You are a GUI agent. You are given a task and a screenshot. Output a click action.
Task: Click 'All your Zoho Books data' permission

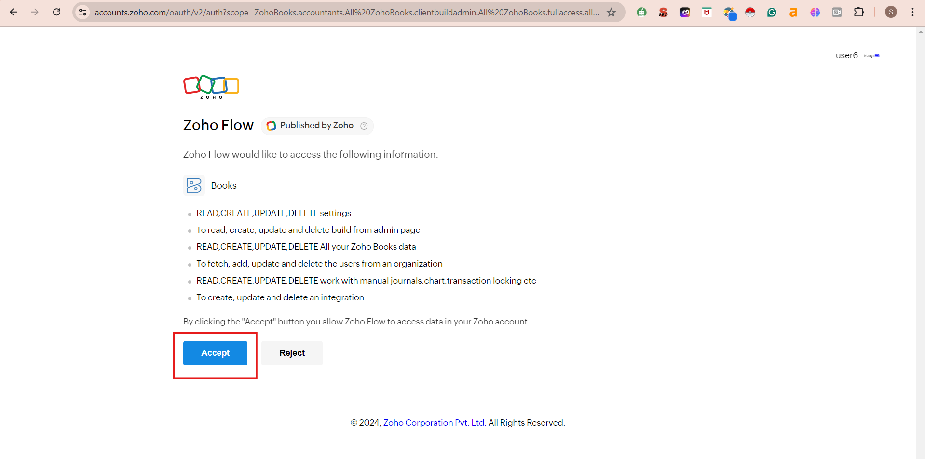point(306,247)
